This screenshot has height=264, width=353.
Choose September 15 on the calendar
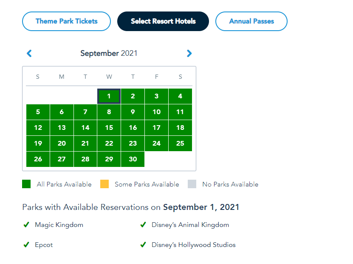click(109, 128)
